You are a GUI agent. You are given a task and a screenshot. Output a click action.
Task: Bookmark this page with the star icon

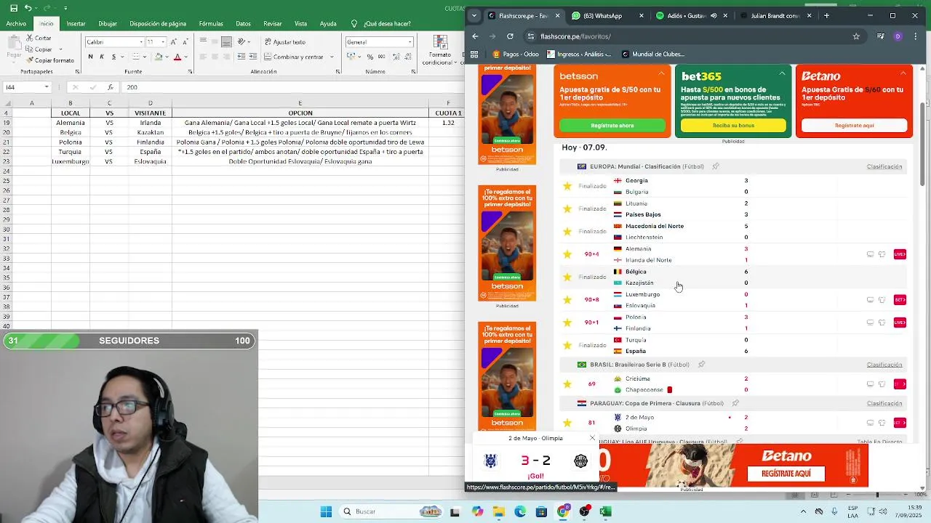click(856, 36)
